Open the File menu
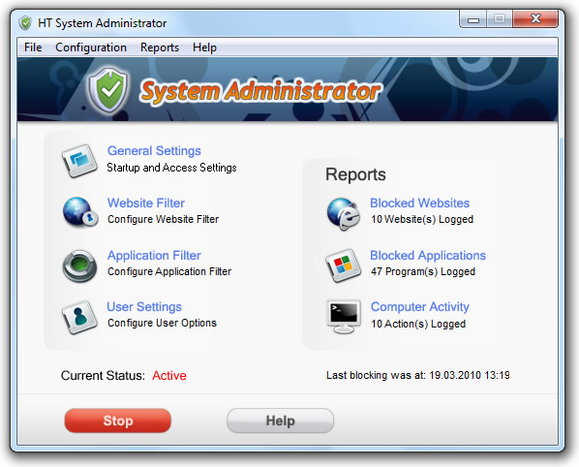The image size is (579, 467). (33, 47)
